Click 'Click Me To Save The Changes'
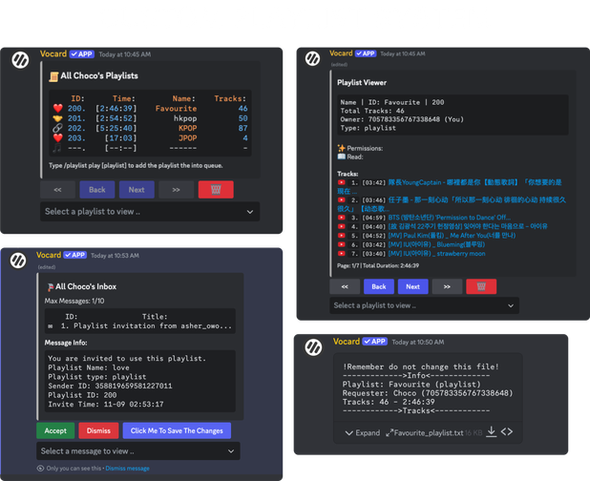Image resolution: width=590 pixels, height=481 pixels. point(176,430)
